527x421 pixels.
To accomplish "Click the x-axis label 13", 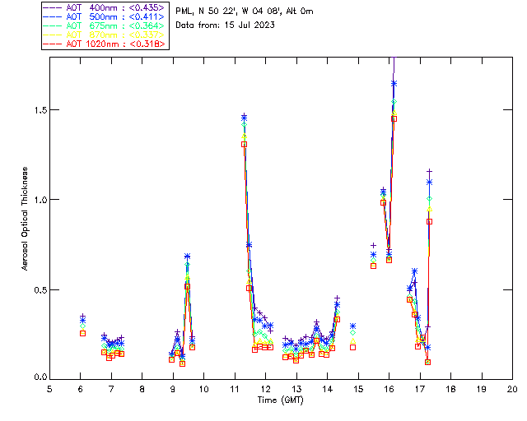I will click(x=296, y=389).
